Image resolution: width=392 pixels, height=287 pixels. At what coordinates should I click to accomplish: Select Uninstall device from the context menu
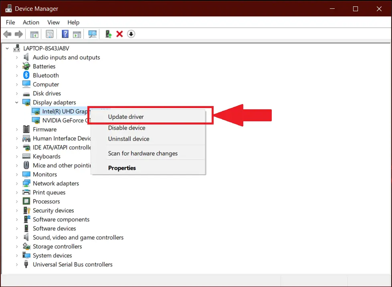129,139
